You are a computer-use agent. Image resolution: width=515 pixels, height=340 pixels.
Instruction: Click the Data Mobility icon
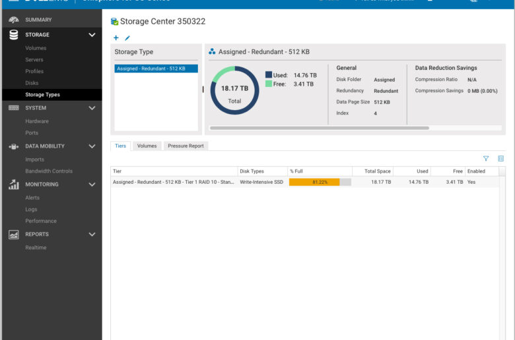[x=14, y=146]
